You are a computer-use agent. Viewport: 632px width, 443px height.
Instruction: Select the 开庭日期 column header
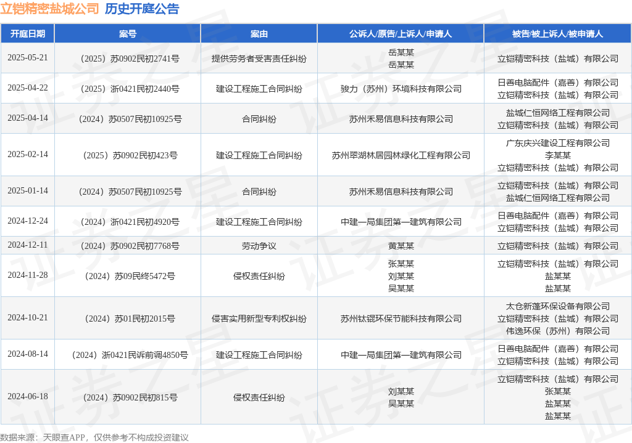click(x=27, y=34)
